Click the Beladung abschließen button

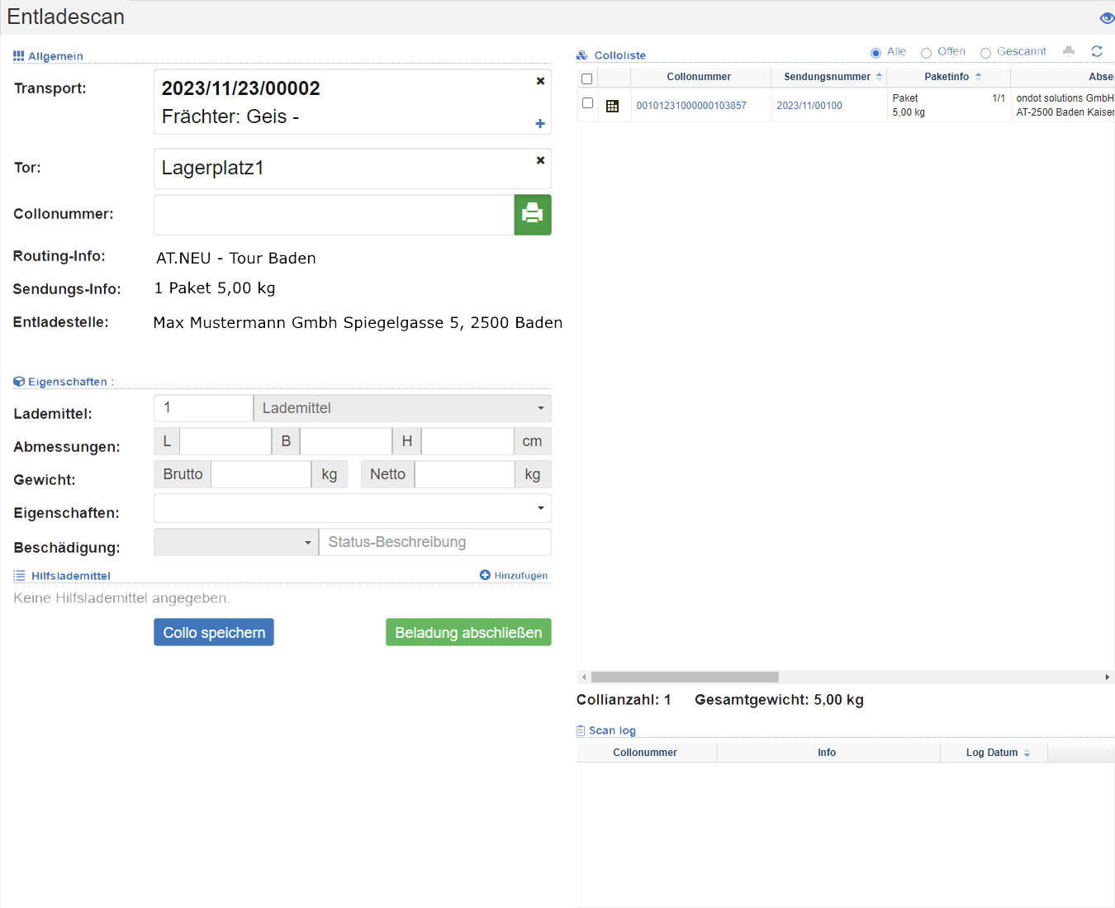pos(468,632)
